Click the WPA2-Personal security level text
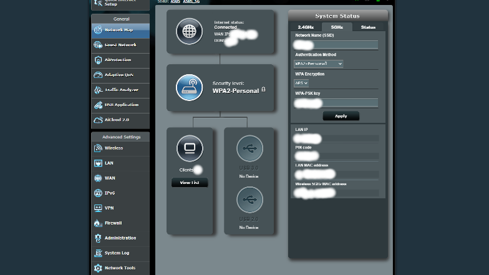The height and width of the screenshot is (275, 489). pyautogui.click(x=236, y=91)
